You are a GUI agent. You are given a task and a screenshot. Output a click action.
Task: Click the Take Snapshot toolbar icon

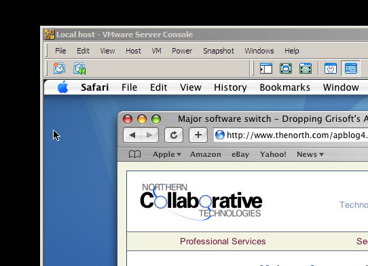59,68
